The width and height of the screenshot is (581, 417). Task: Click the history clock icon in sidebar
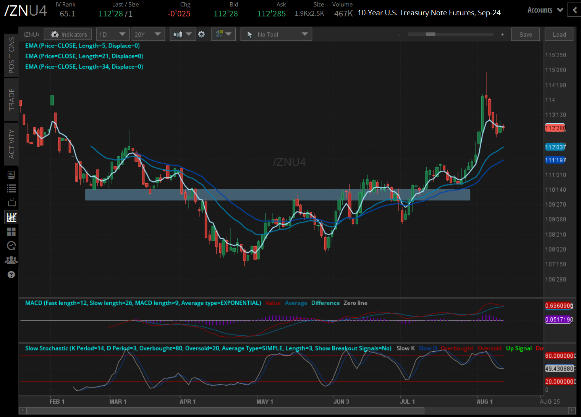point(11,246)
